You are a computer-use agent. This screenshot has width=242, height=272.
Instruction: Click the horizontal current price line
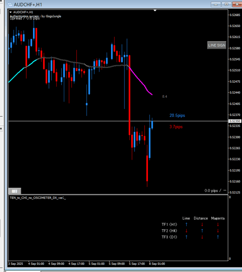[x=118, y=121]
